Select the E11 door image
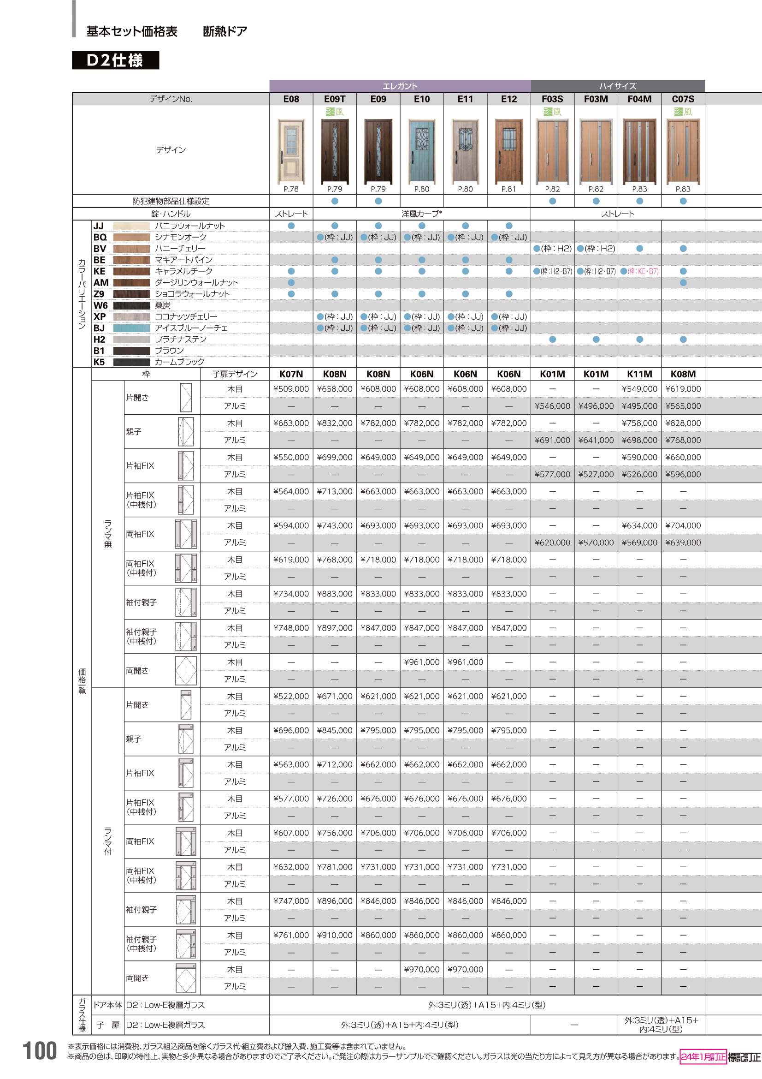This screenshot has width=762, height=1079. [465, 151]
